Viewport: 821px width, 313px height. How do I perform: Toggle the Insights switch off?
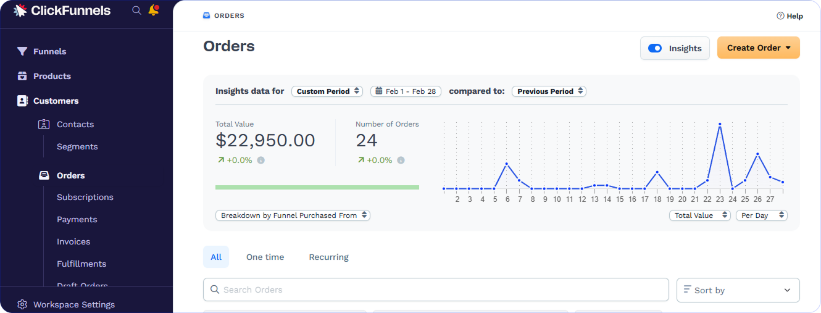point(655,48)
